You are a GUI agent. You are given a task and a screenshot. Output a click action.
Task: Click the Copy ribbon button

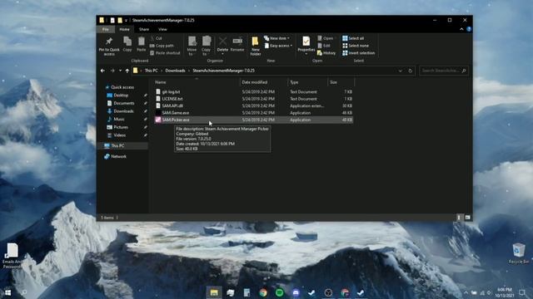127,44
